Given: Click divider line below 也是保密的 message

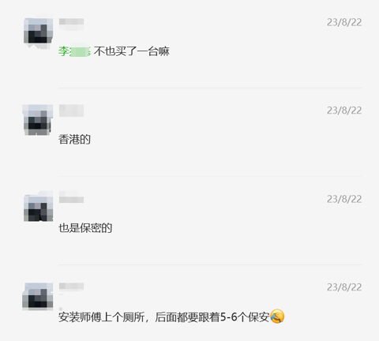Looking at the screenshot, I should point(210,264).
